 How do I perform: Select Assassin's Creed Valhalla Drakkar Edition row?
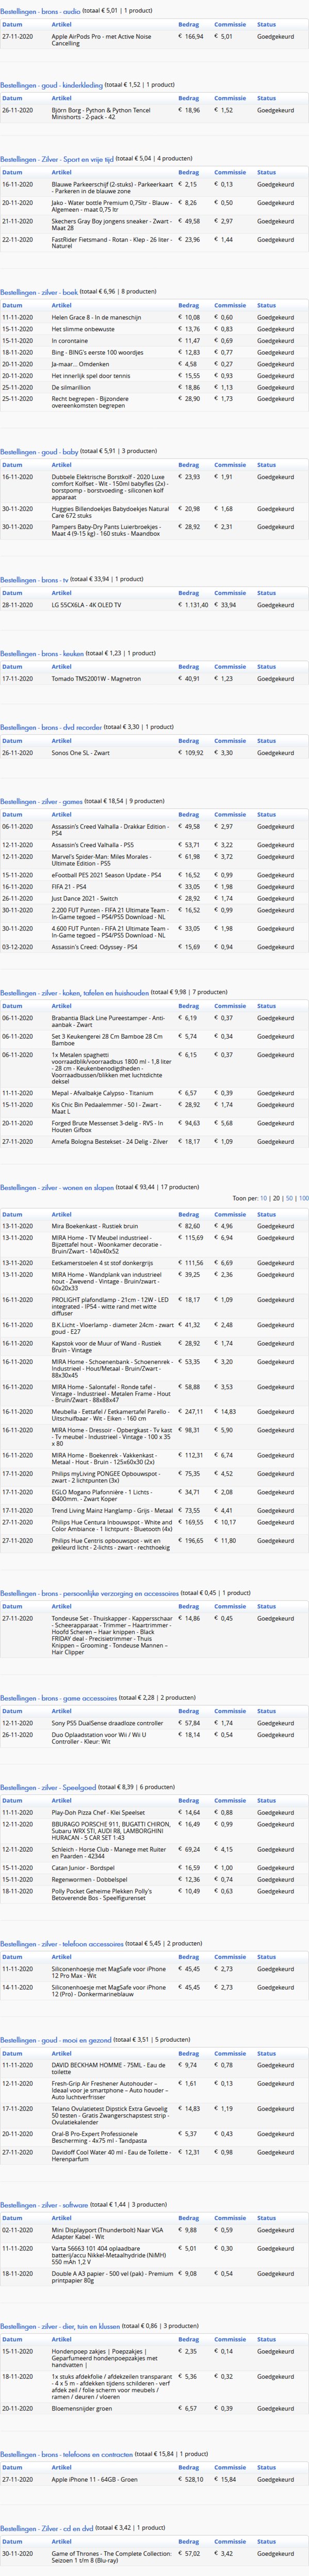154,830
